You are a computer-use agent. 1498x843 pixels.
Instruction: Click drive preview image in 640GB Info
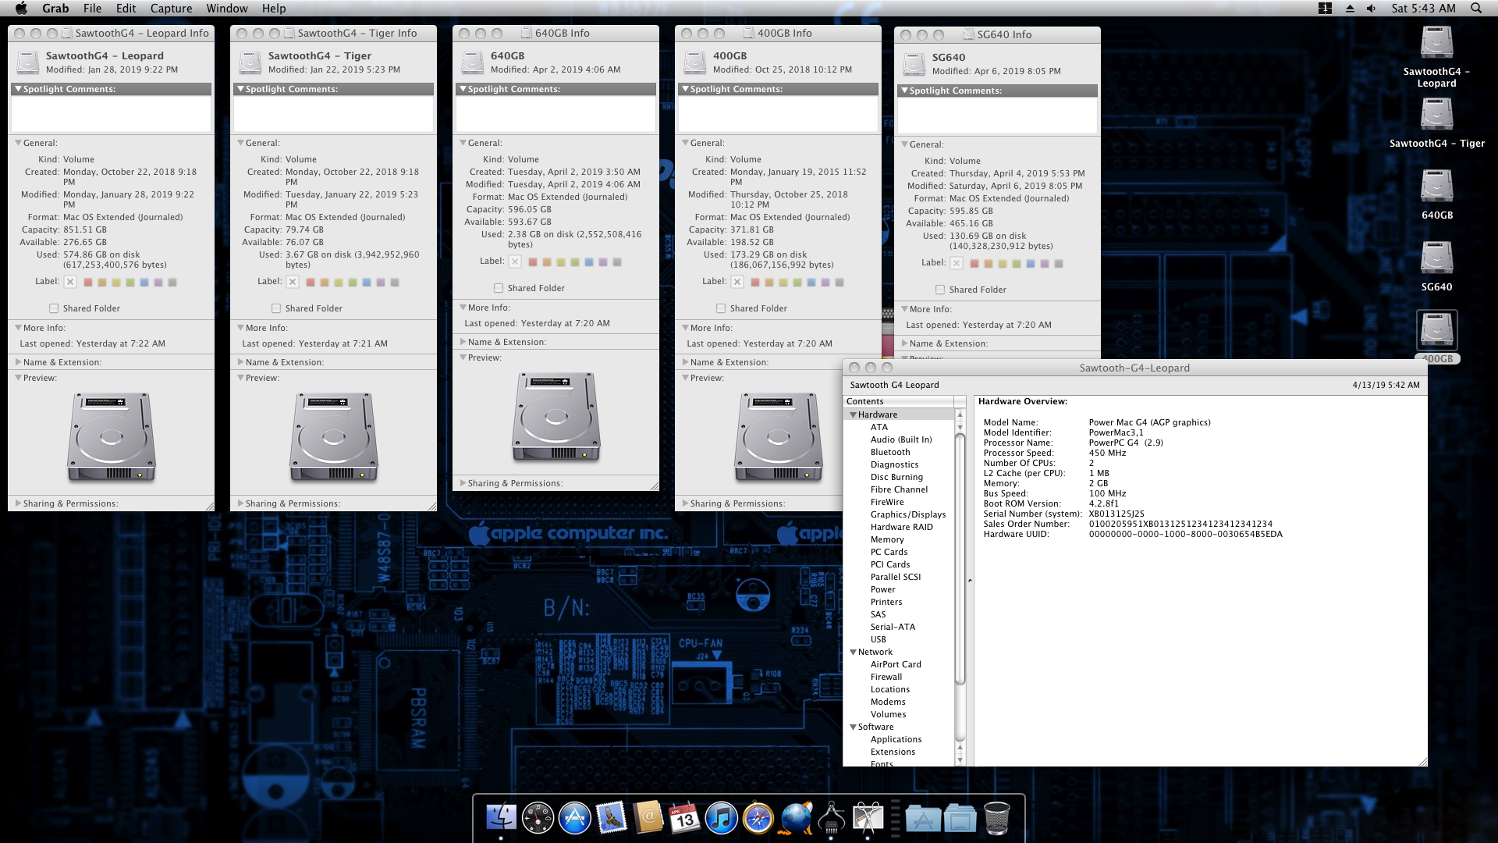pos(556,417)
